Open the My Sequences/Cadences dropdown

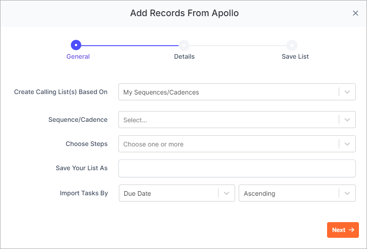(x=237, y=92)
